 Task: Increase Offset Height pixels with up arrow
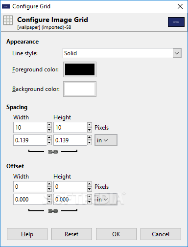(89, 184)
